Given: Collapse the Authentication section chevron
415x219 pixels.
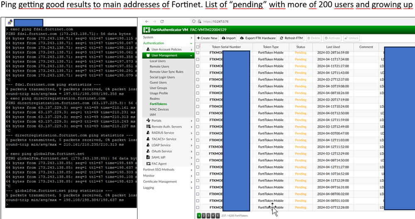Looking at the screenshot, I should 191,43.
